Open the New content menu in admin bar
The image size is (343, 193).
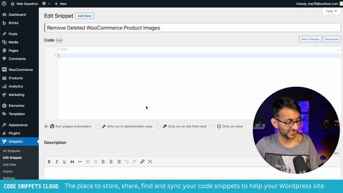pyautogui.click(x=61, y=4)
